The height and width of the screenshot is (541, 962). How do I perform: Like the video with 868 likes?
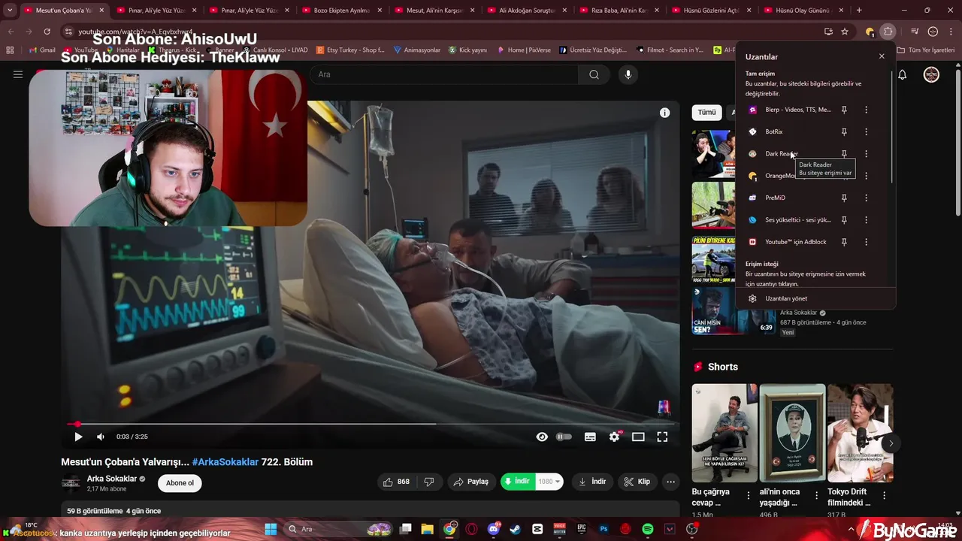(397, 482)
